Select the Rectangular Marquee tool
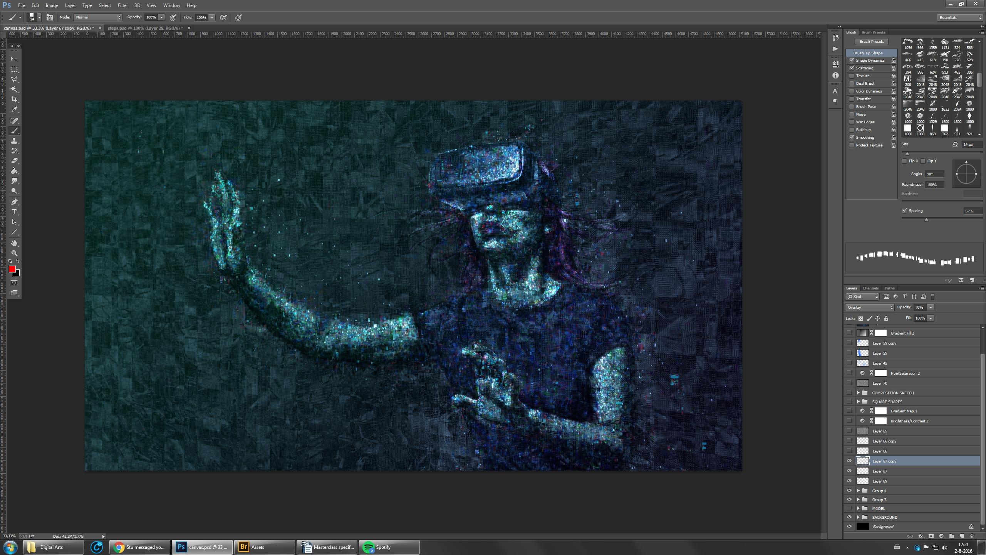 coord(14,69)
